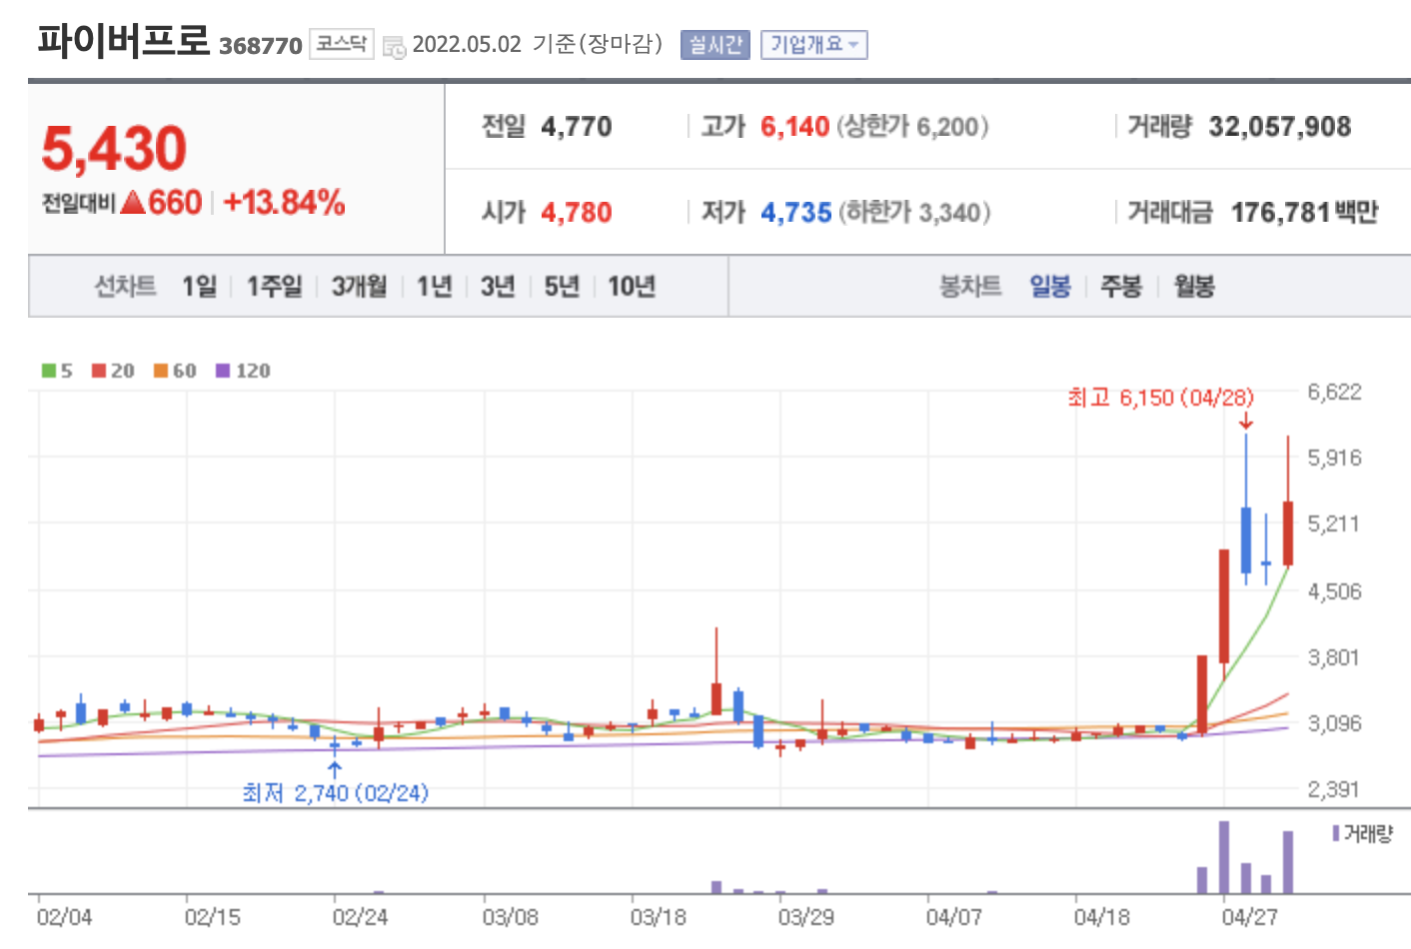Select the 1년 line chart period
1411x949 pixels.
[x=434, y=287]
